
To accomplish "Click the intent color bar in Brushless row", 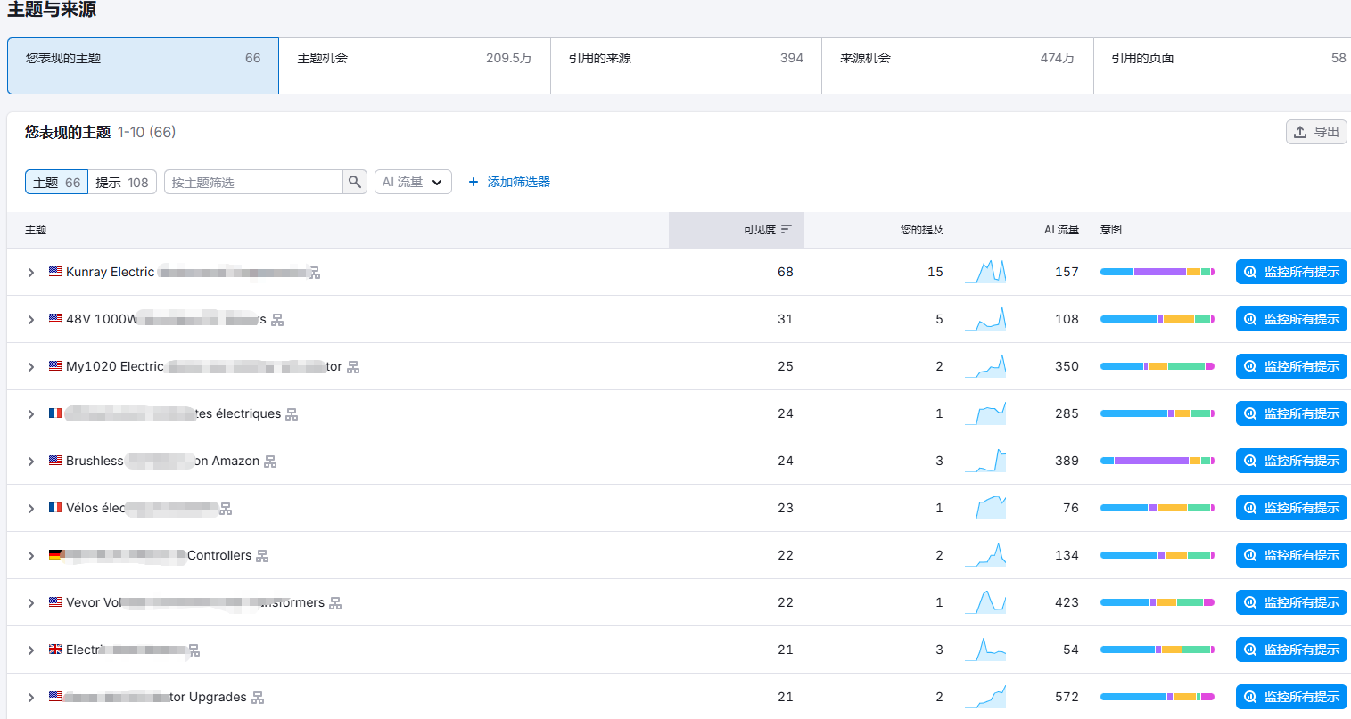I will pyautogui.click(x=1157, y=461).
